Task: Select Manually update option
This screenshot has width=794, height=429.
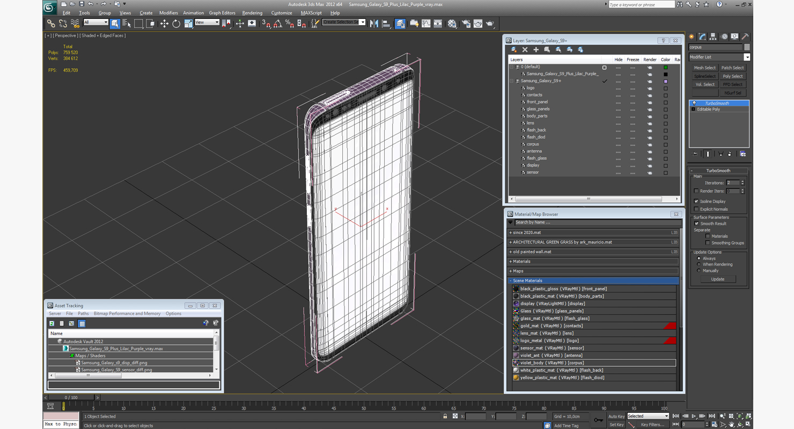Action: click(x=699, y=271)
